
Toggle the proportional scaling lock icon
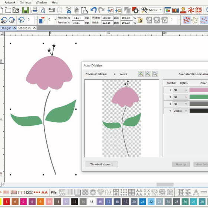[140, 20]
